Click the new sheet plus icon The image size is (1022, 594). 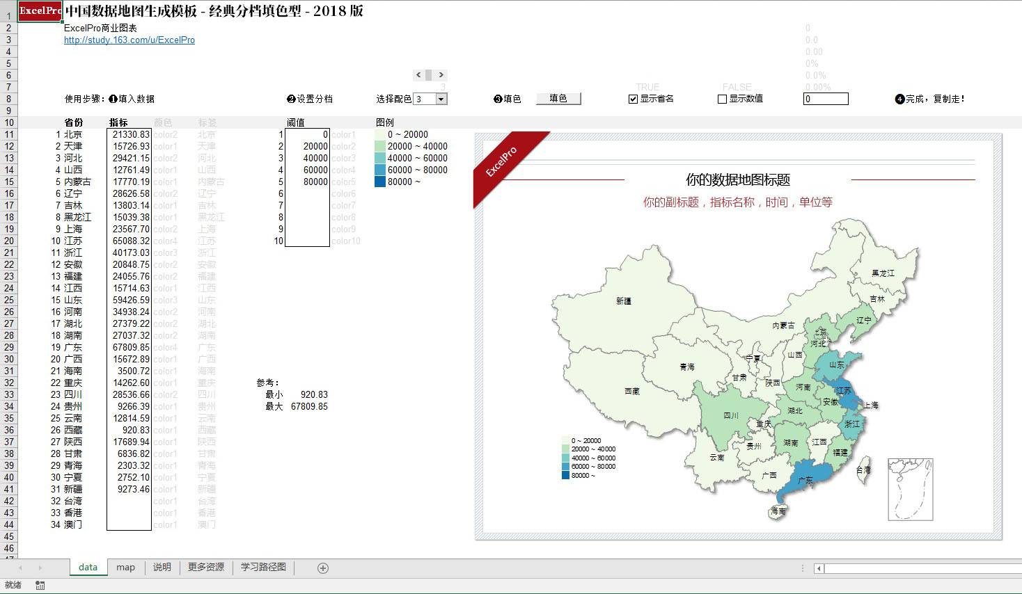pos(321,568)
